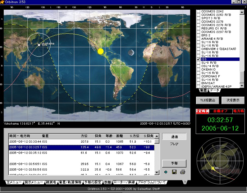Click the 通過 button
The width and height of the screenshot is (247, 193).
point(174,137)
